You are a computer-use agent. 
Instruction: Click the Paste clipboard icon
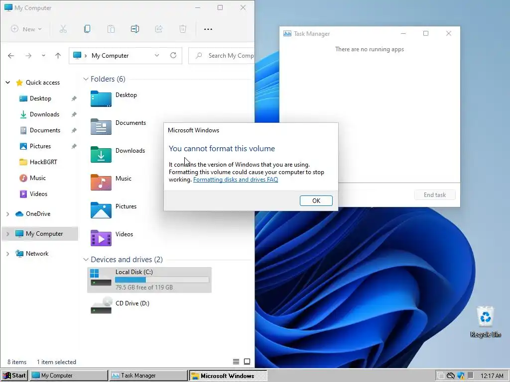[111, 29]
